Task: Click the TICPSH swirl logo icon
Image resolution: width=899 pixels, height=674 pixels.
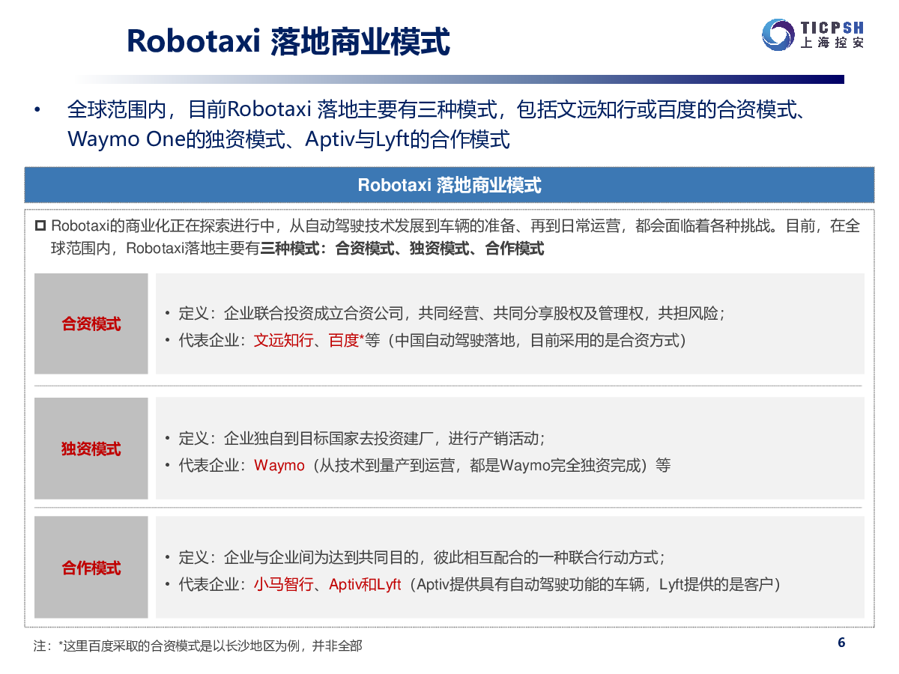Action: [x=778, y=34]
